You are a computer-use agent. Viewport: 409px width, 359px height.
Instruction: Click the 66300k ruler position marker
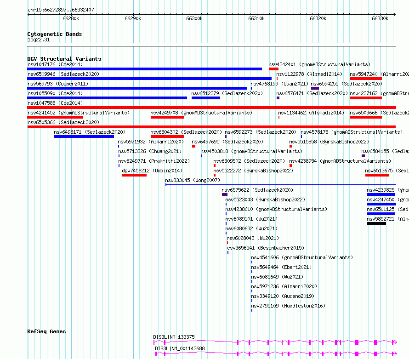(194, 18)
